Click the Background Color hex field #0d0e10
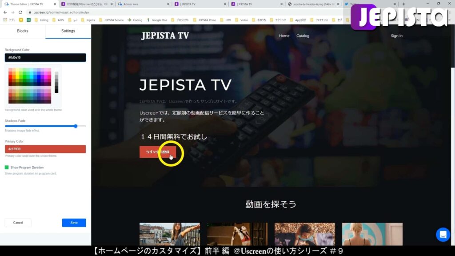 45,57
